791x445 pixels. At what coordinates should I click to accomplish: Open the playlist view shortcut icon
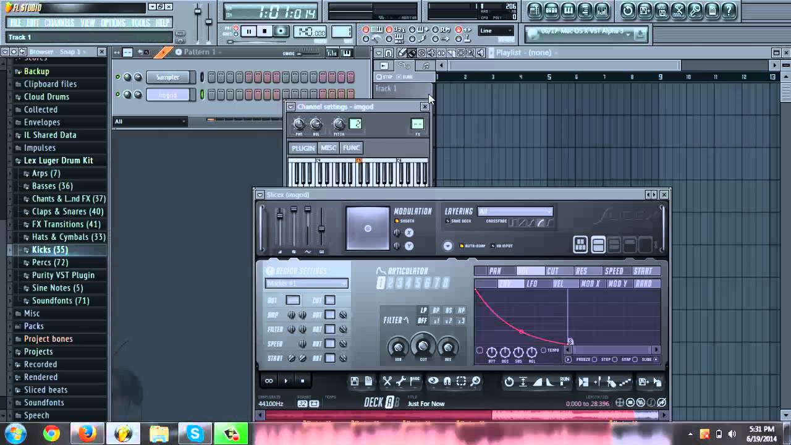click(x=535, y=11)
